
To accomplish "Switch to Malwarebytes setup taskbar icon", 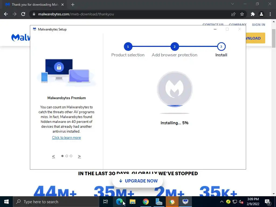I will (x=185, y=202).
